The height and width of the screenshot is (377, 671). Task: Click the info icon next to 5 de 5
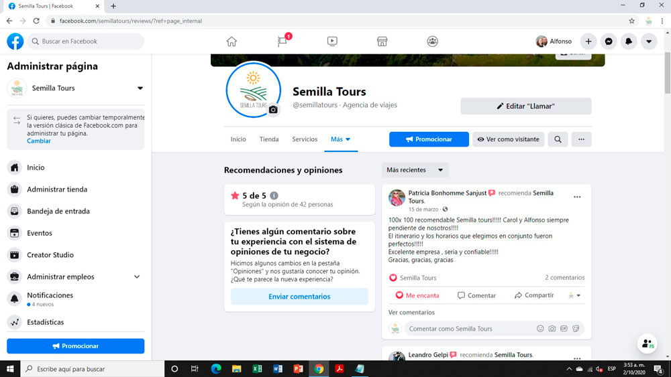(x=274, y=196)
